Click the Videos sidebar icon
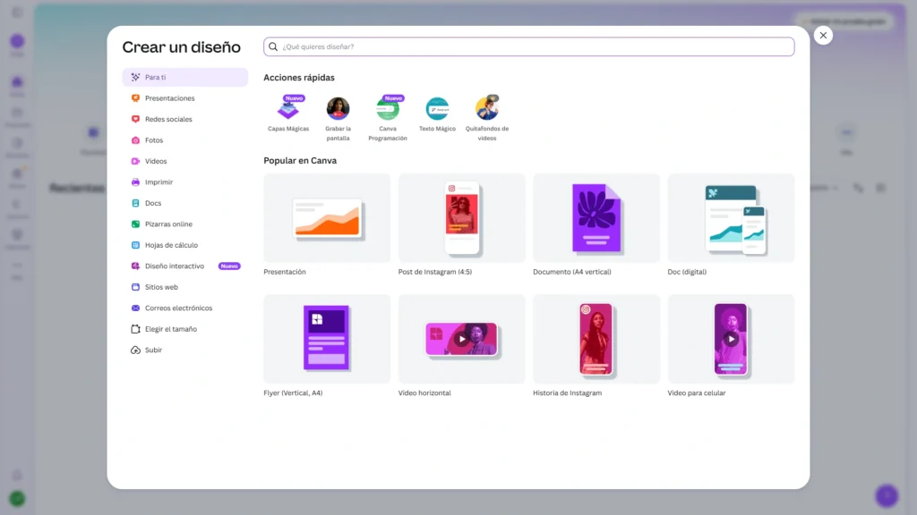Image resolution: width=917 pixels, height=515 pixels. [x=136, y=161]
